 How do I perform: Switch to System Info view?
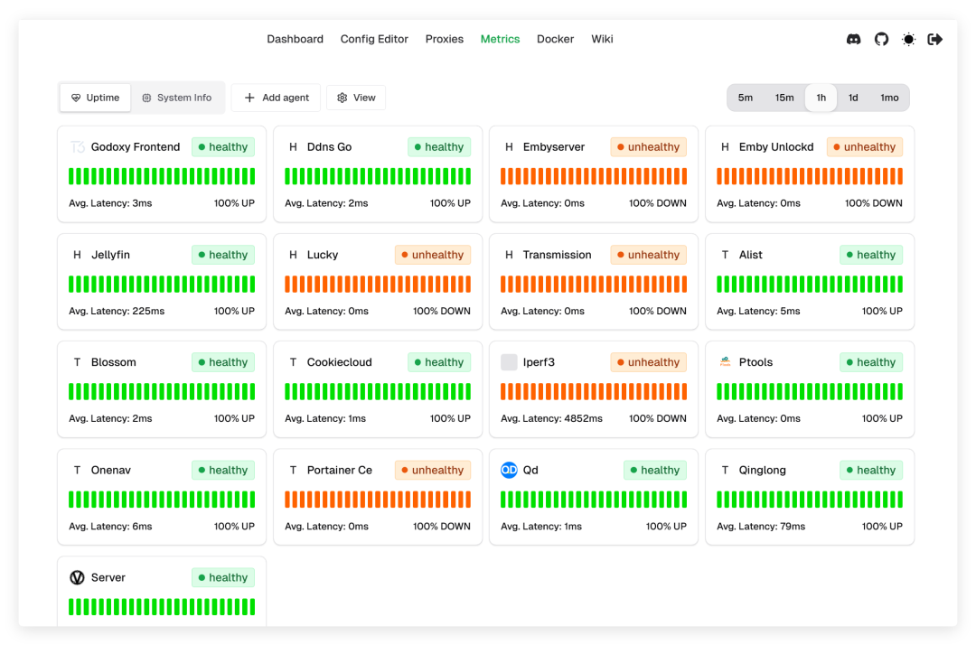click(x=176, y=98)
